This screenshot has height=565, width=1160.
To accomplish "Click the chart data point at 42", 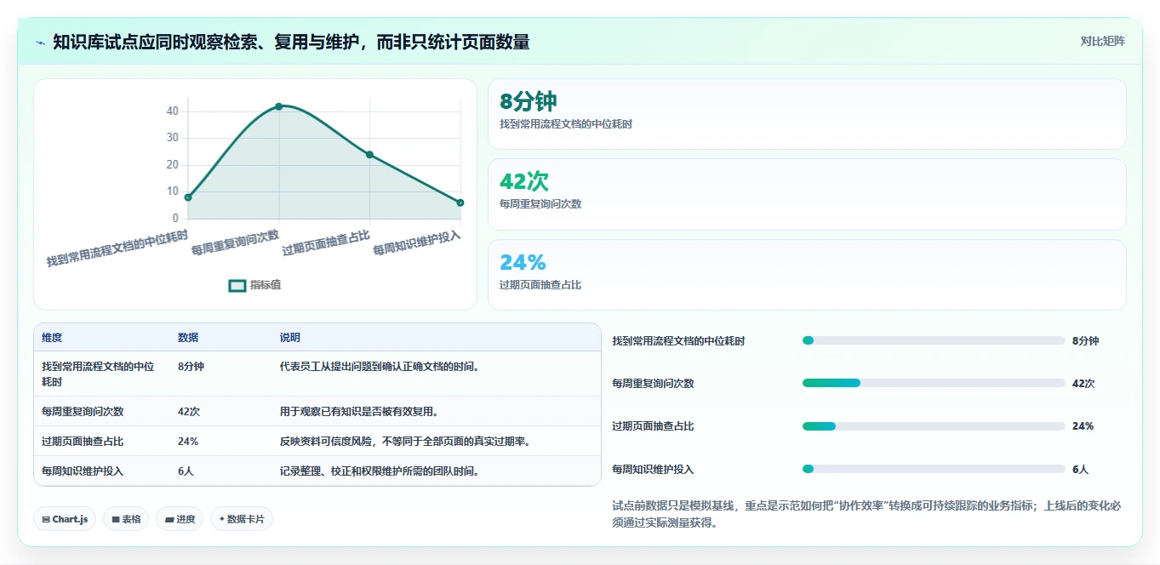I will tap(278, 106).
